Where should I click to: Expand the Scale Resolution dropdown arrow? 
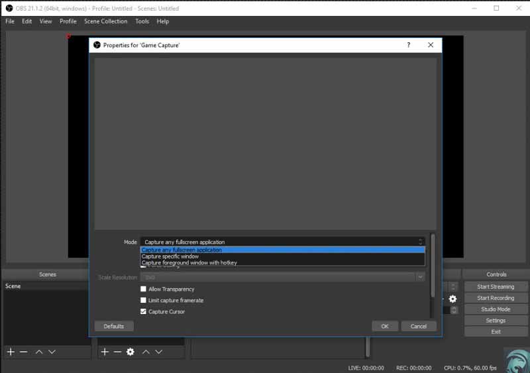click(420, 278)
